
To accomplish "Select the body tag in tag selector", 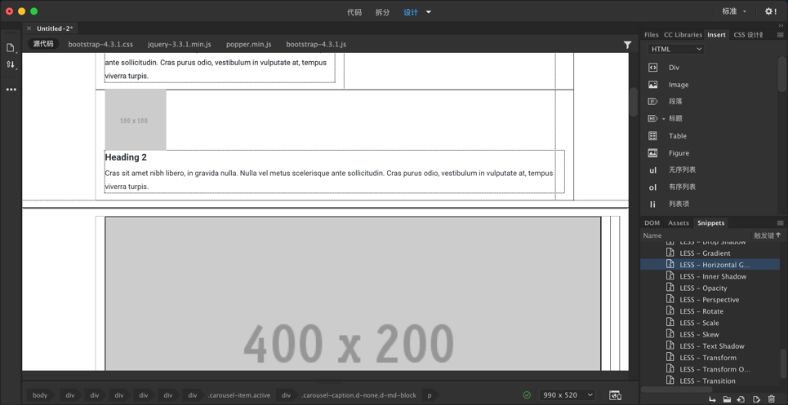I will [x=40, y=395].
